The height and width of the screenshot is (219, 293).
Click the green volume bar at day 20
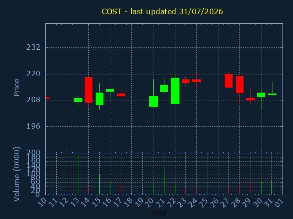[153, 188]
